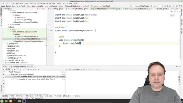Open the File menu
Image resolution: width=183 pixels, height=103 pixels.
(2, 3)
